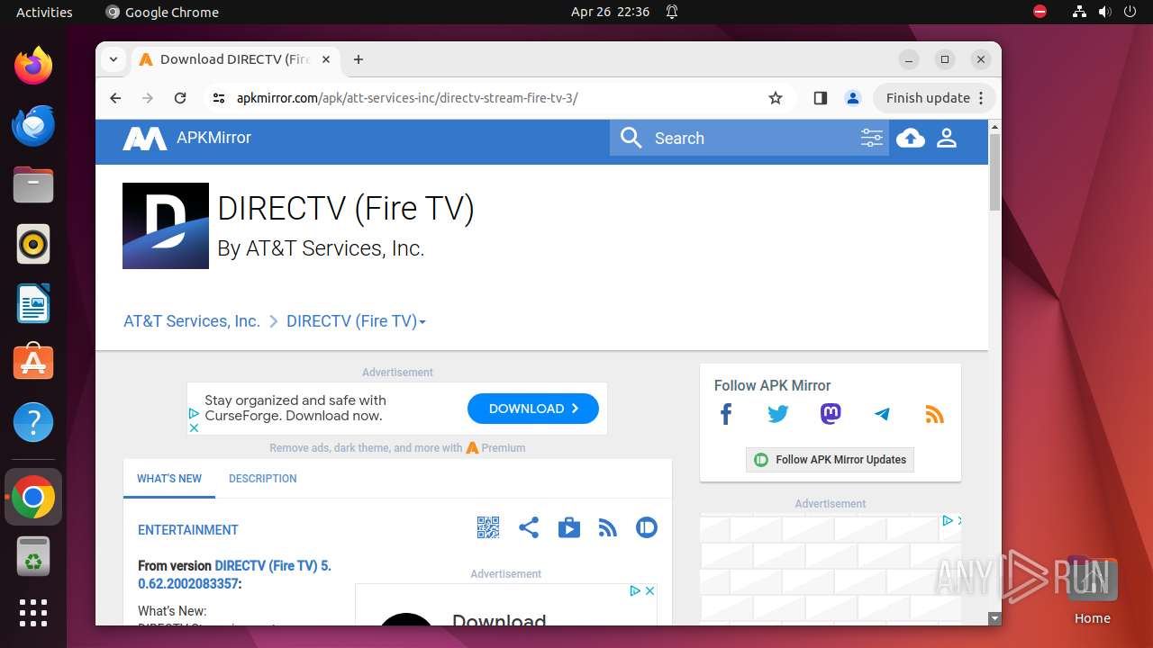Open APK Mirror RSS feed icon
This screenshot has width=1153, height=648.
pos(935,414)
